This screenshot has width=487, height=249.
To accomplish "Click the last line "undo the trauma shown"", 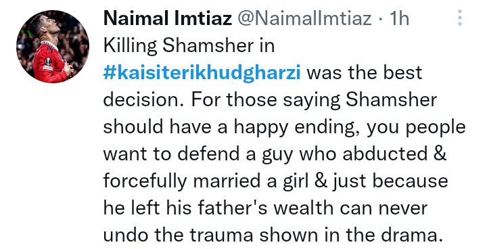I will tap(273, 235).
